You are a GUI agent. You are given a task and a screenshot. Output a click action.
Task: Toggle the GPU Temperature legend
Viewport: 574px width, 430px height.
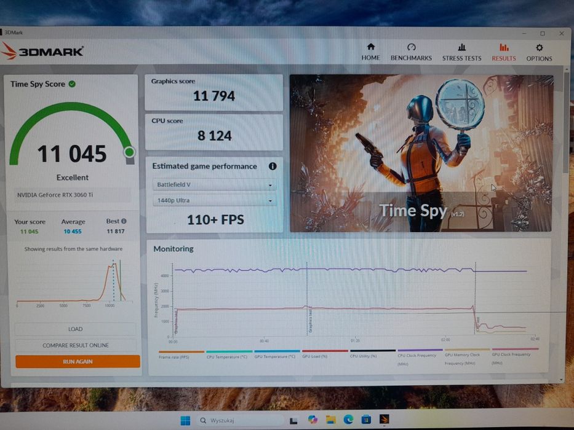(x=276, y=354)
